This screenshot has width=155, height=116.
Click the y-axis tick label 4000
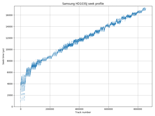tap(10, 84)
